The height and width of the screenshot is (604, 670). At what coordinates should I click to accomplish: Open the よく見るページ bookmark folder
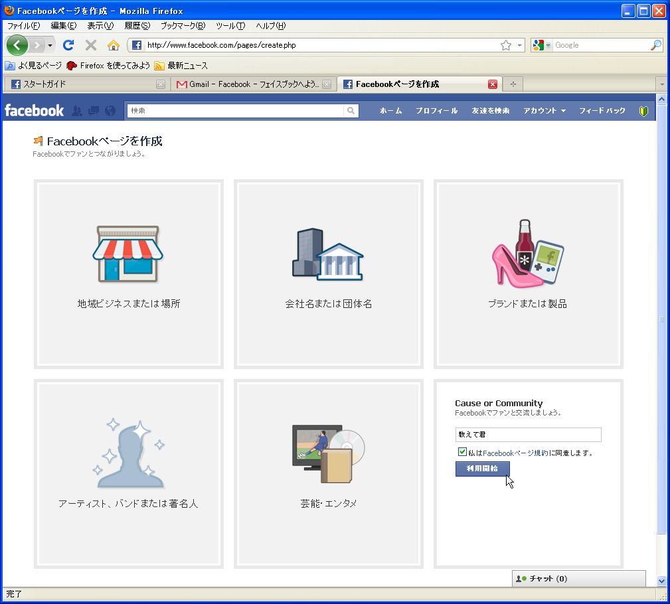[x=33, y=65]
